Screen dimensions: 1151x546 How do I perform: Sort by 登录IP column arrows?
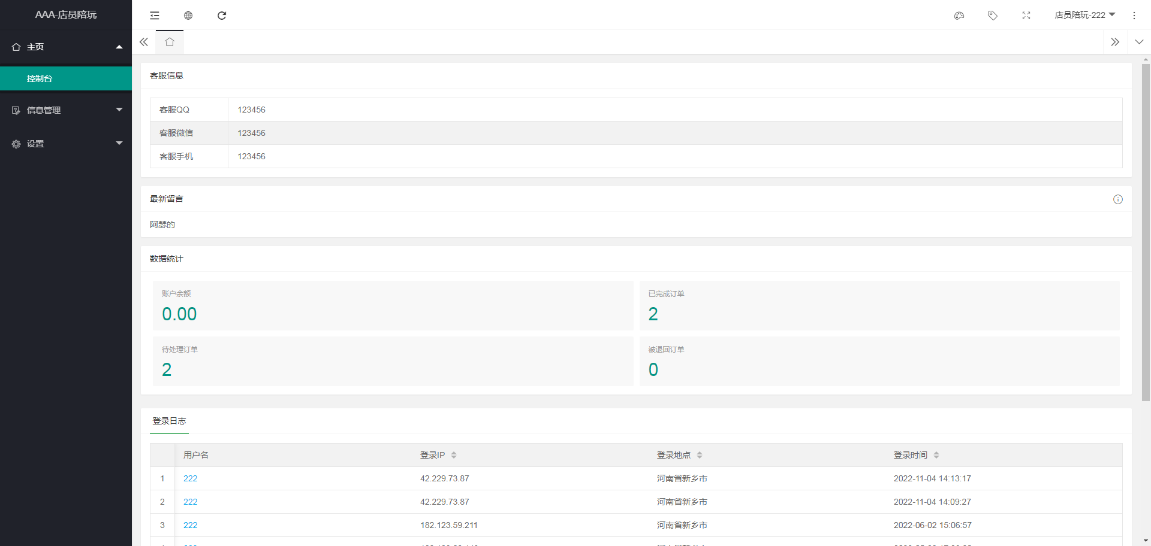[x=454, y=455]
